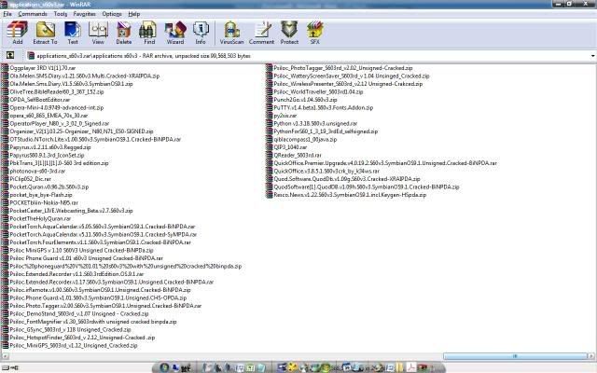This screenshot has height=373, width=597.
Task: Select OPDA_SelfBootEditor.rar
Action: (35, 100)
